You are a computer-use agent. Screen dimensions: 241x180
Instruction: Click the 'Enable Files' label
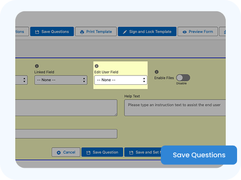pyautogui.click(x=164, y=78)
